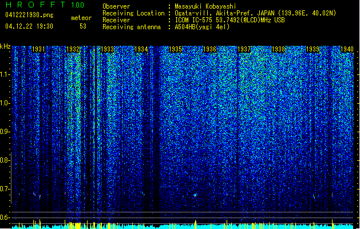Click the 1936 time marker
Viewport: 360px width, 229px height.
pyautogui.click(x=209, y=49)
